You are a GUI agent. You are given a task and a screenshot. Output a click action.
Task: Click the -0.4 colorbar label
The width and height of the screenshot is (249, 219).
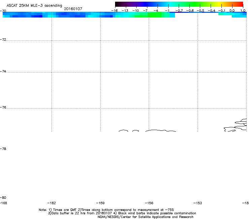(x=212, y=11)
